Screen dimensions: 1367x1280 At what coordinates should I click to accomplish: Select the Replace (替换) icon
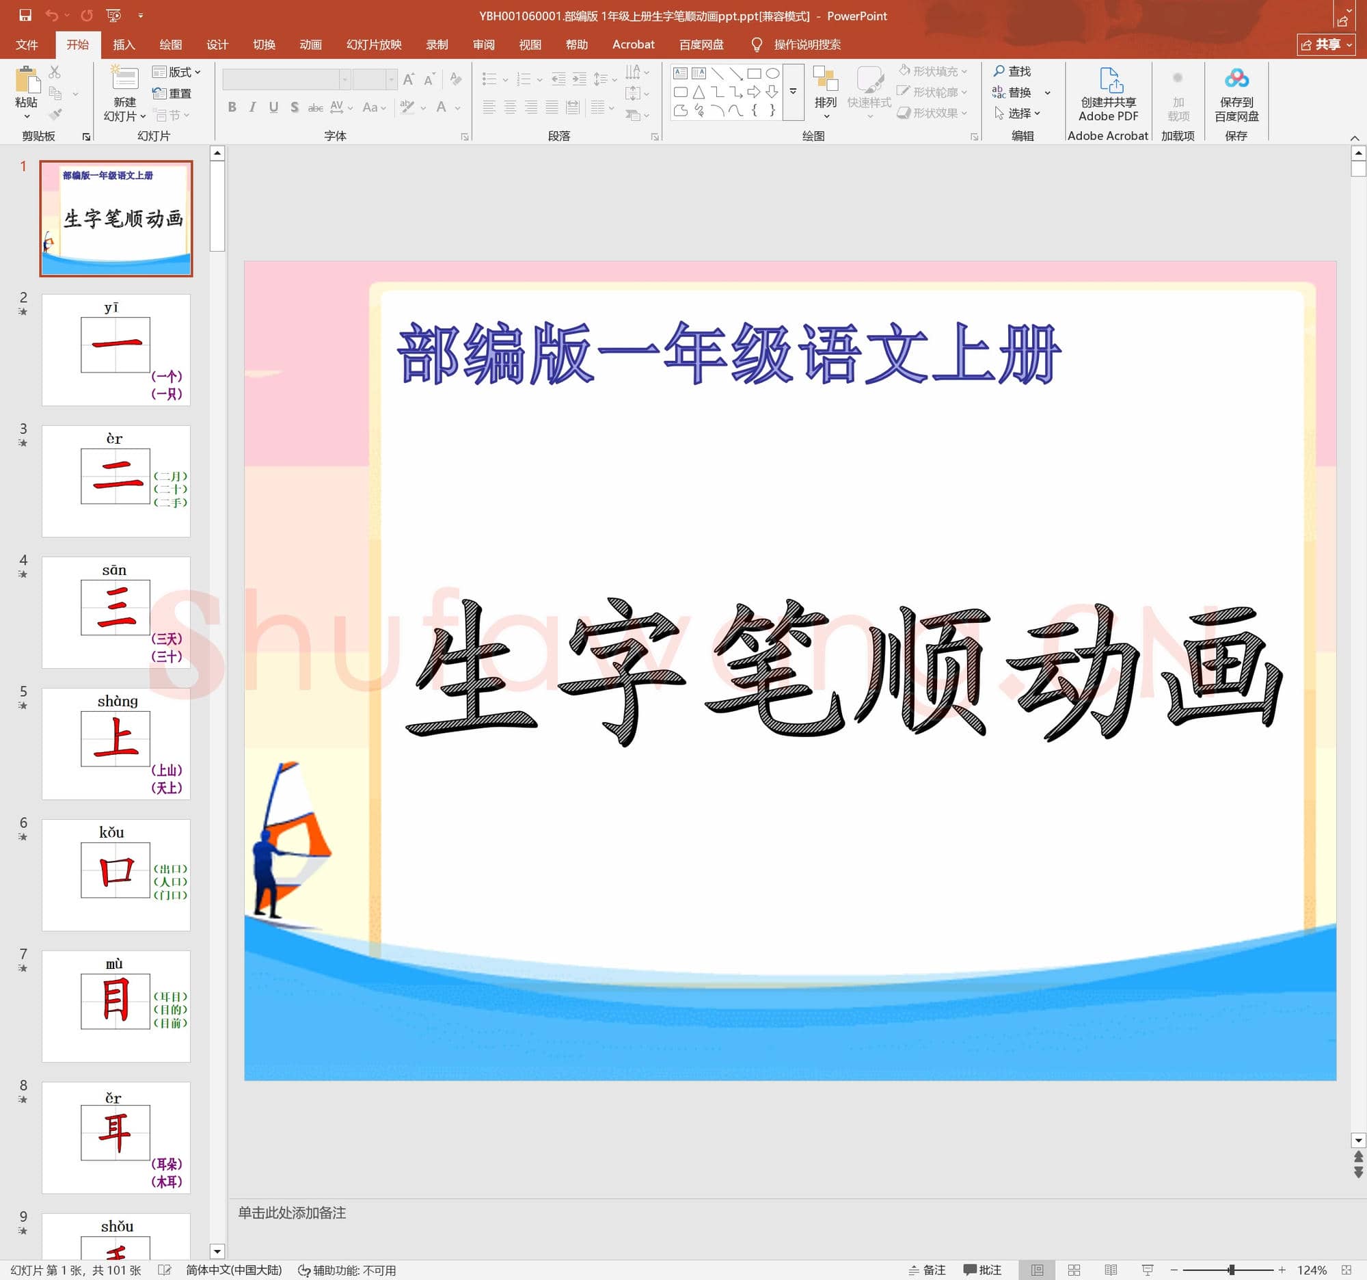point(1018,93)
